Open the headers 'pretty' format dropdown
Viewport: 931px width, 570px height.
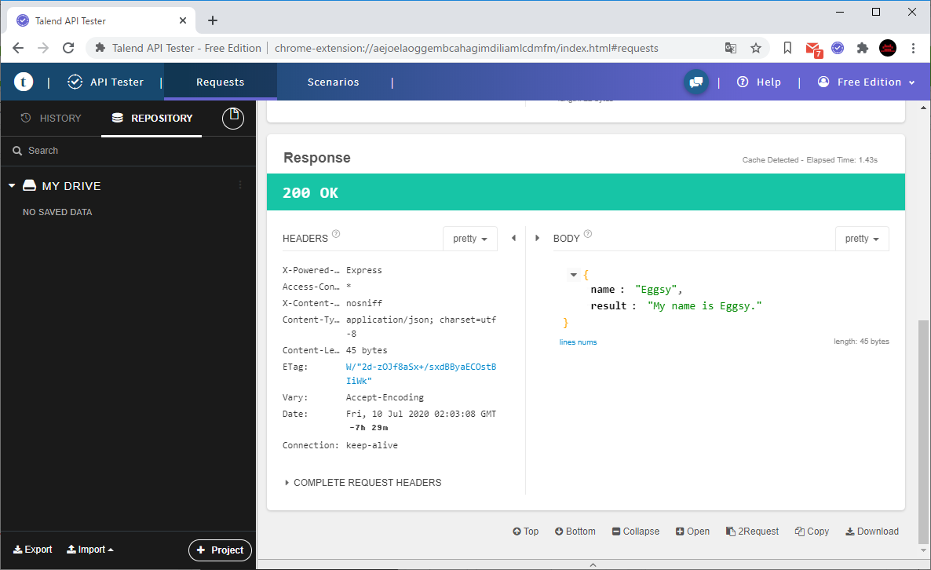click(x=469, y=239)
